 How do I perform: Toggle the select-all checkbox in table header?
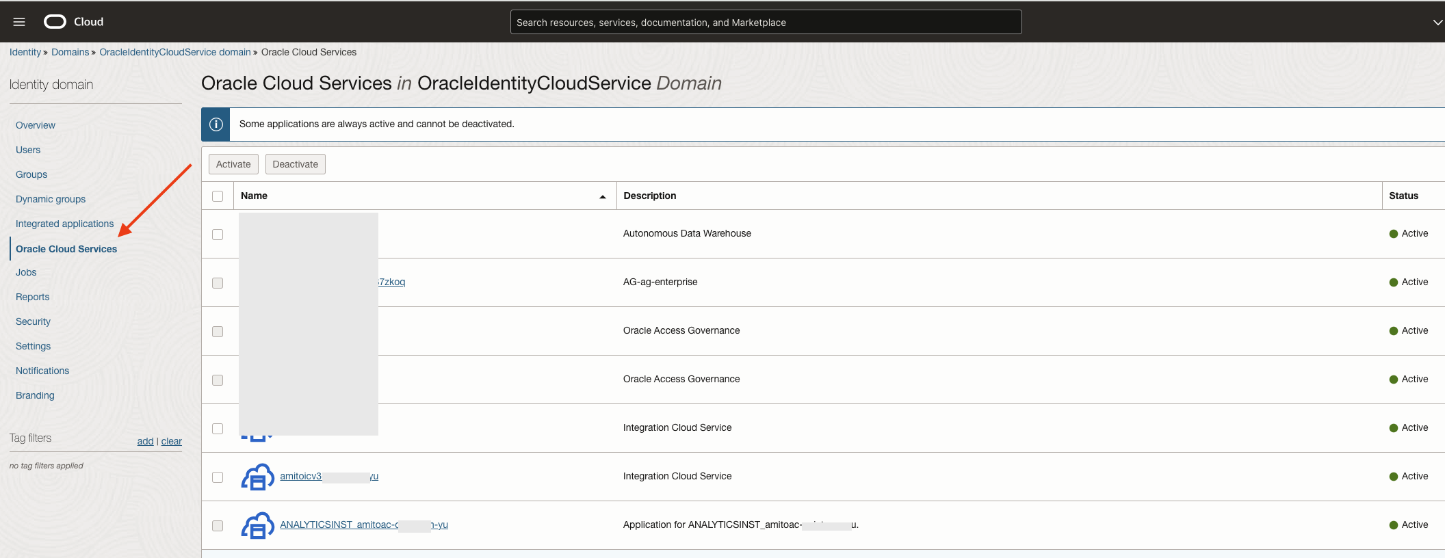(218, 196)
